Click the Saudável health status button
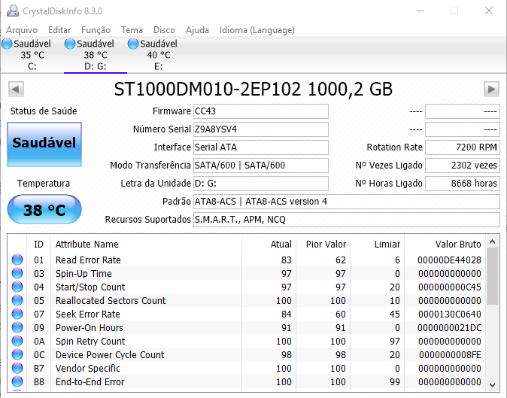507x398 pixels. (x=44, y=144)
